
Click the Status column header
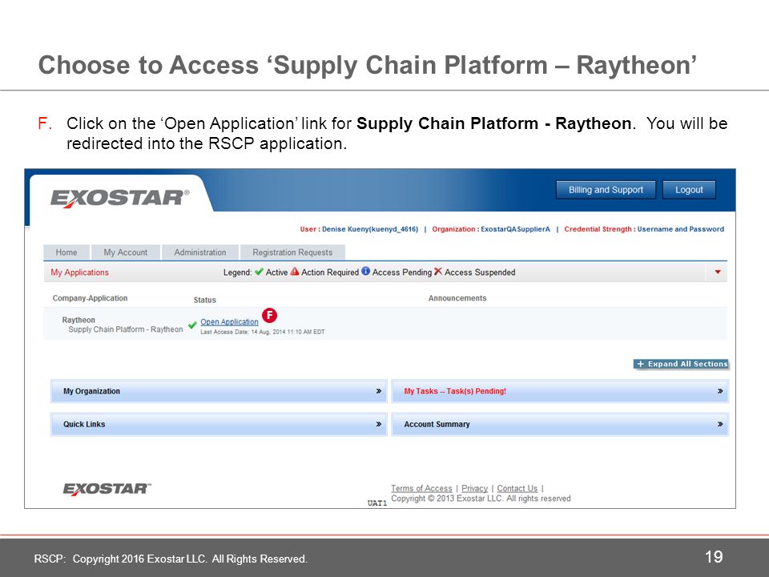[204, 300]
